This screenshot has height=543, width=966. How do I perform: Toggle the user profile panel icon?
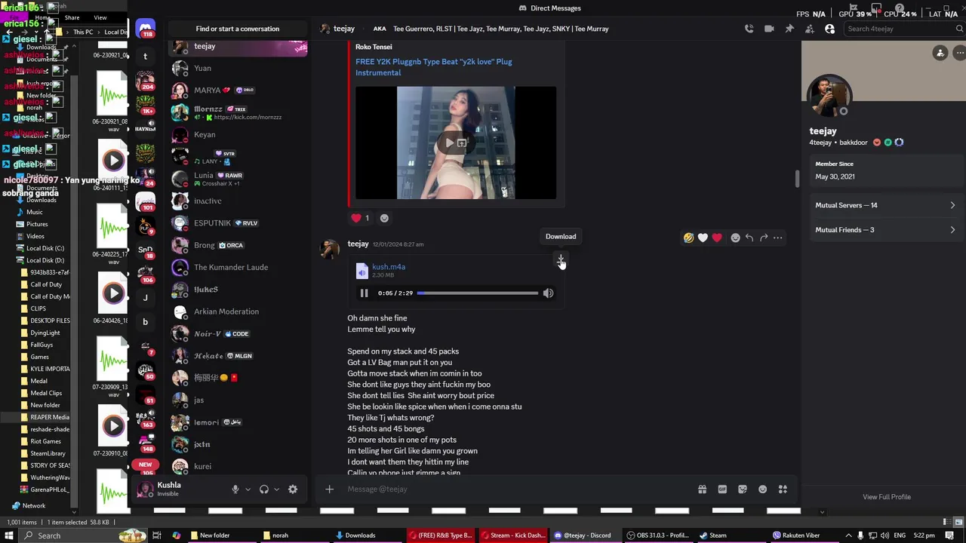click(829, 29)
